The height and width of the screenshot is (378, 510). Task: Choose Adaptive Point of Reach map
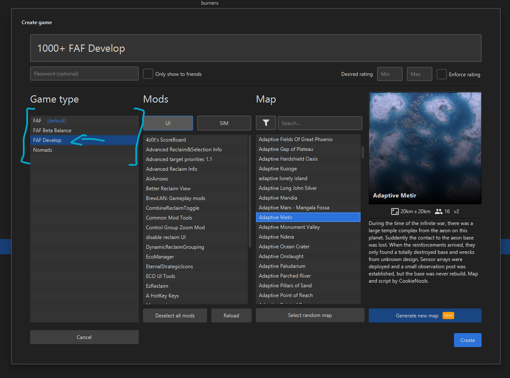[x=308, y=295]
